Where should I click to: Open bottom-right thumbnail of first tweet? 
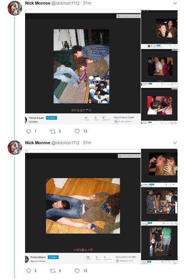[x=159, y=106]
